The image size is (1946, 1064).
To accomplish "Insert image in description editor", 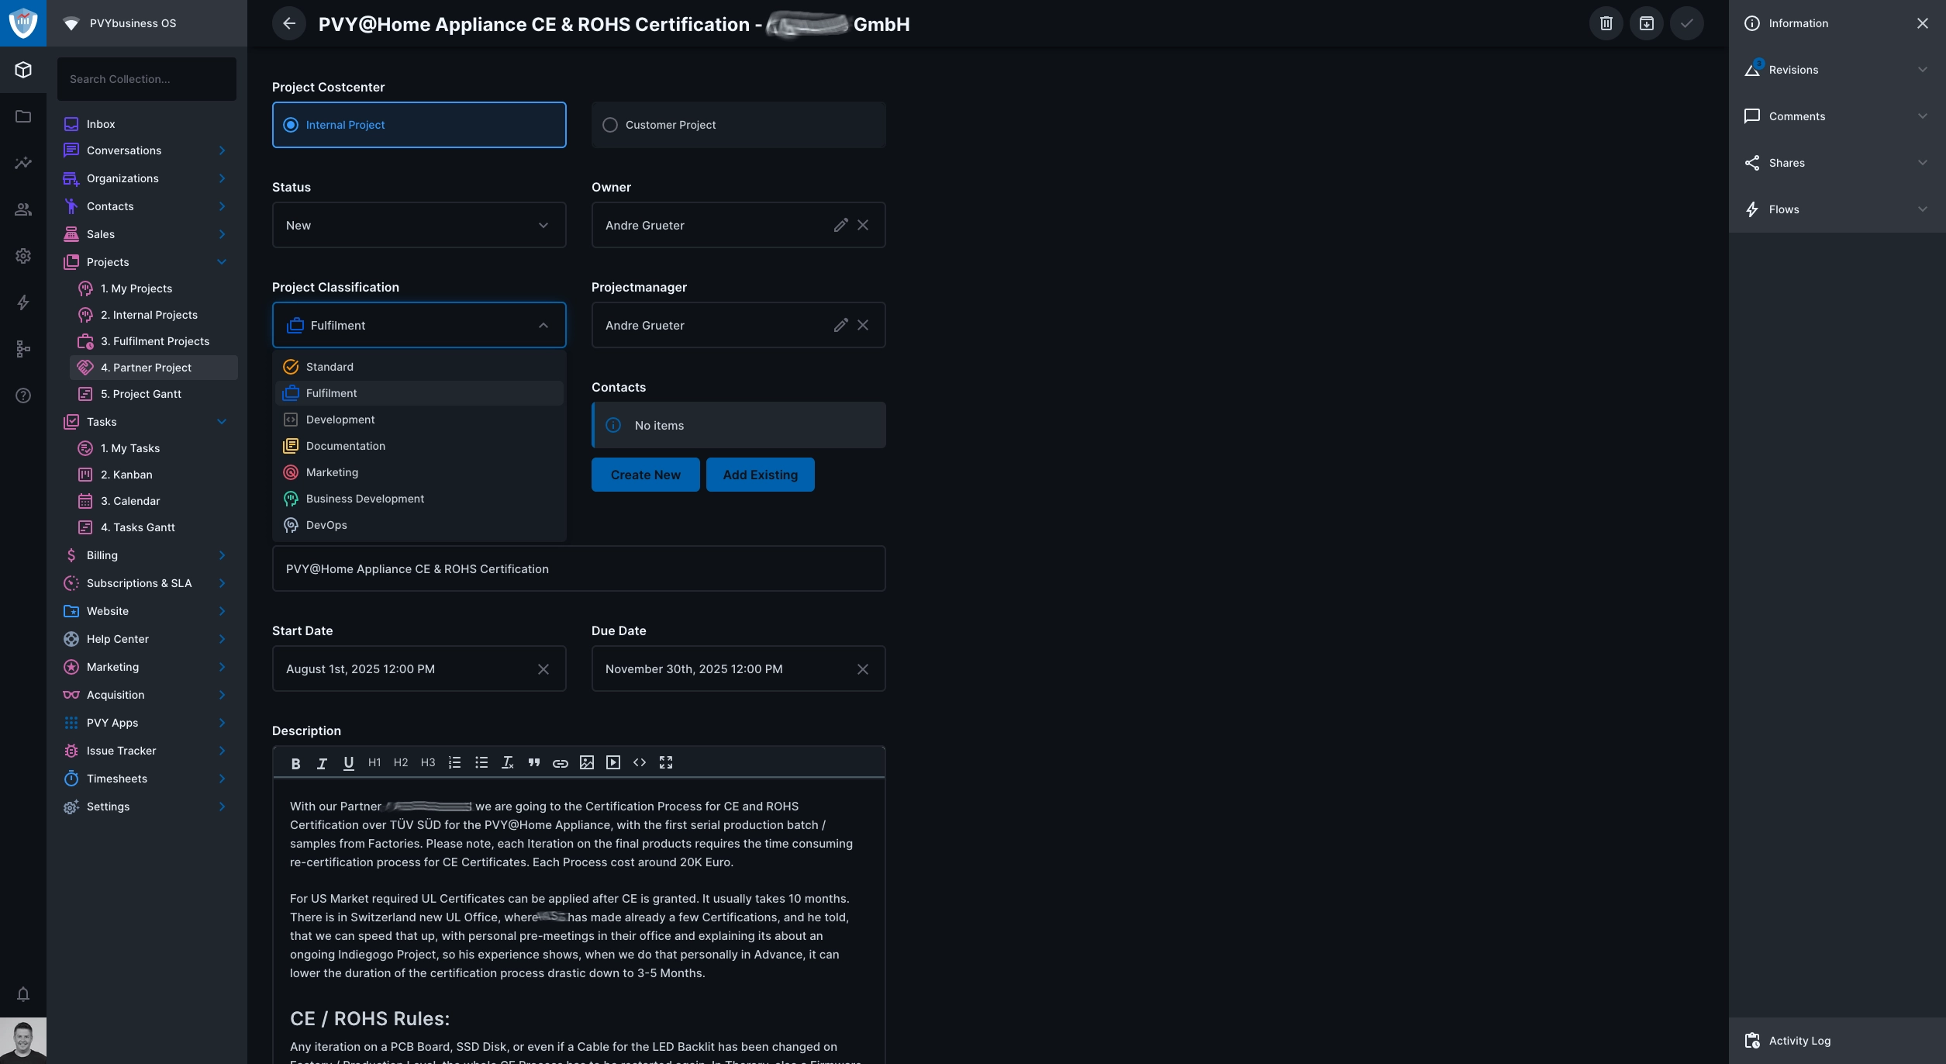I will click(587, 763).
